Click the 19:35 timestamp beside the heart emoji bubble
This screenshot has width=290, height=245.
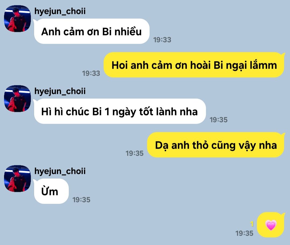244,233
